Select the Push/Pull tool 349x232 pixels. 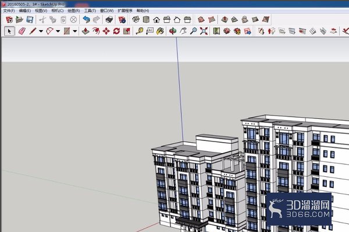[x=86, y=31]
